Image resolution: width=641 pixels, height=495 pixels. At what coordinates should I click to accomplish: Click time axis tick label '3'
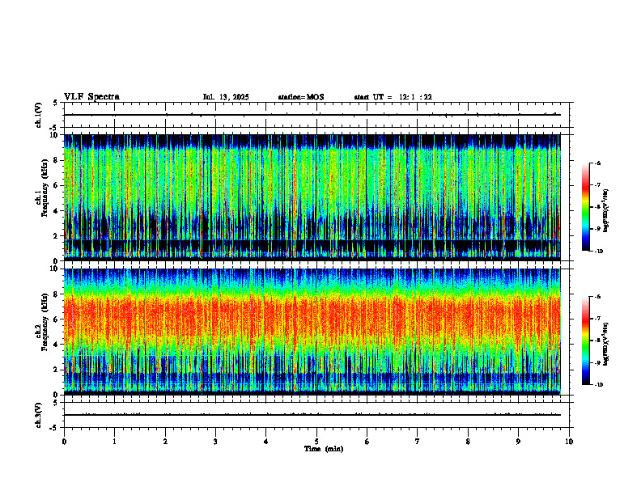[215, 442]
